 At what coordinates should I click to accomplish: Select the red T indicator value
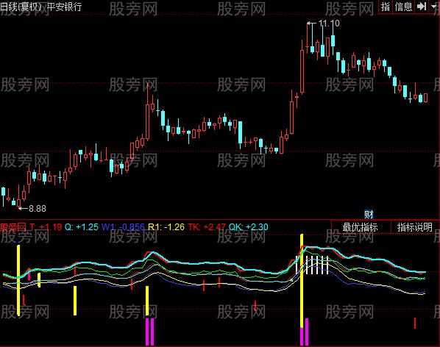(46, 226)
